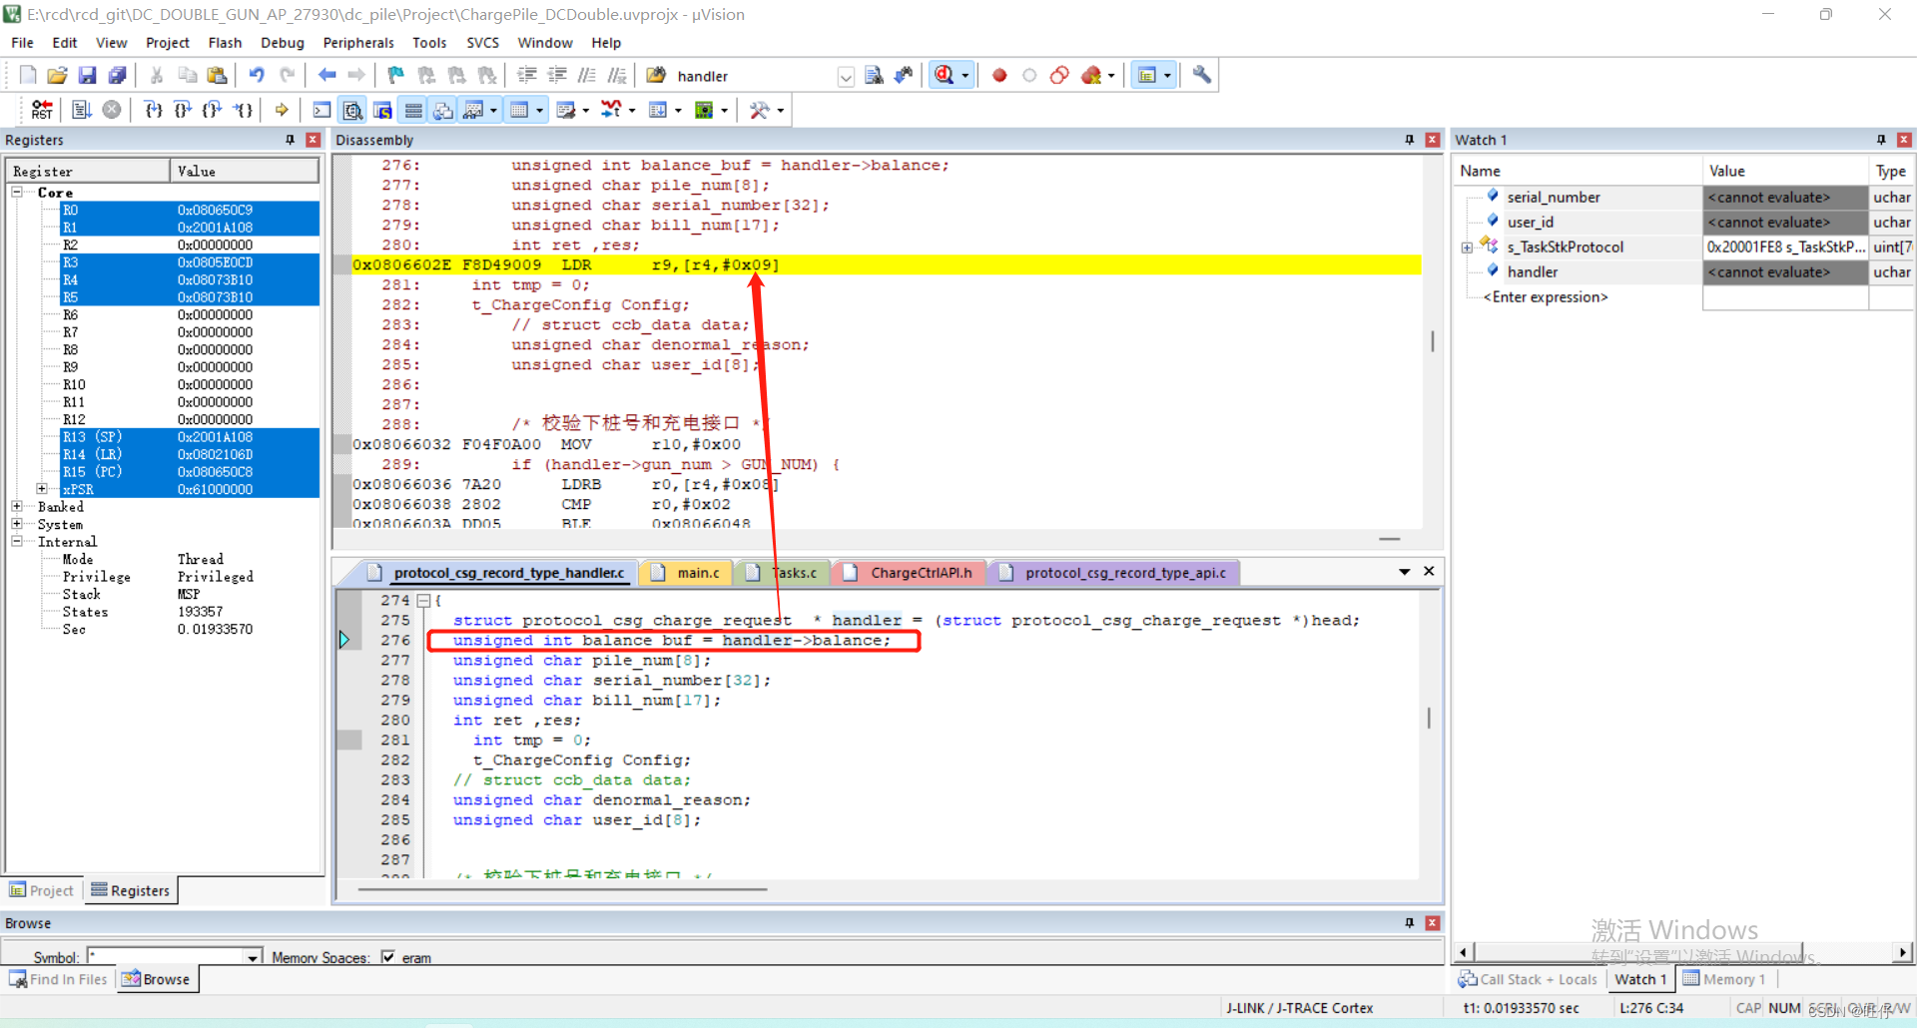This screenshot has width=1917, height=1028.
Task: Click the Save All icon
Action: pos(118,76)
